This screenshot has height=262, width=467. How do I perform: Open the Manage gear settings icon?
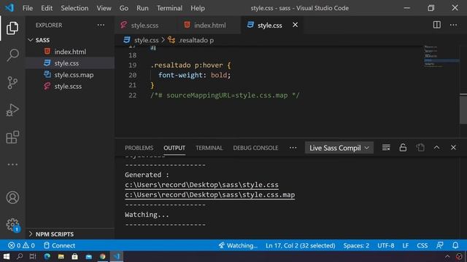[12, 225]
